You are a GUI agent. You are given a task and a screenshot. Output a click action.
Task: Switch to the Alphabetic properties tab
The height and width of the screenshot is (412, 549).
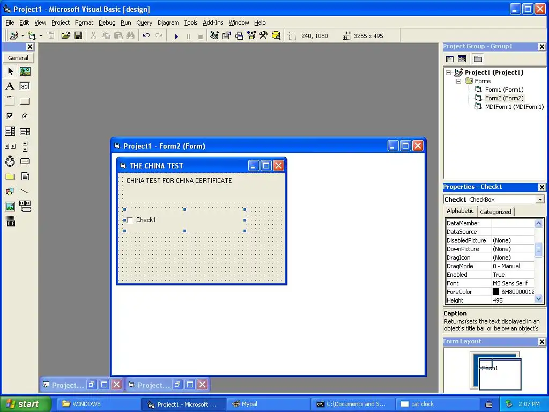[460, 211]
